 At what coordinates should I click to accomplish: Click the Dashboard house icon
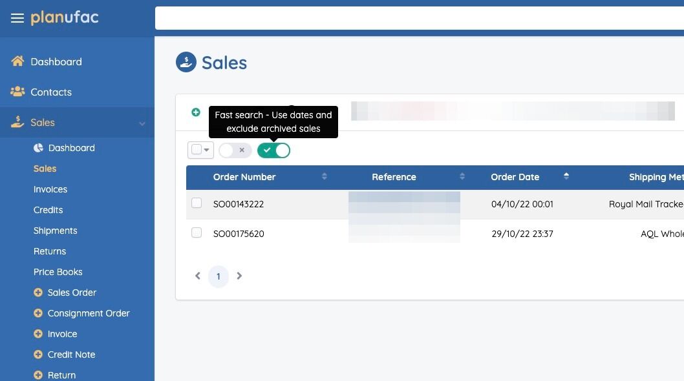click(x=17, y=61)
